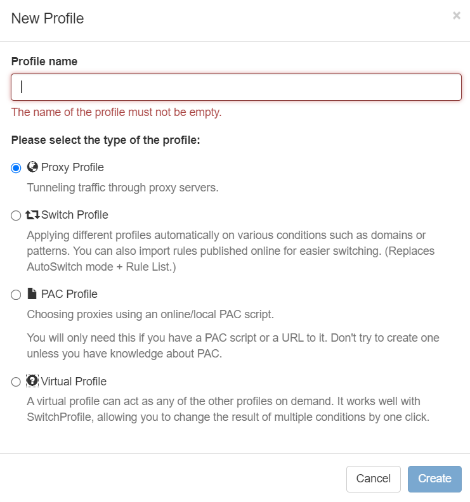
Task: Click the Create button
Action: [434, 479]
